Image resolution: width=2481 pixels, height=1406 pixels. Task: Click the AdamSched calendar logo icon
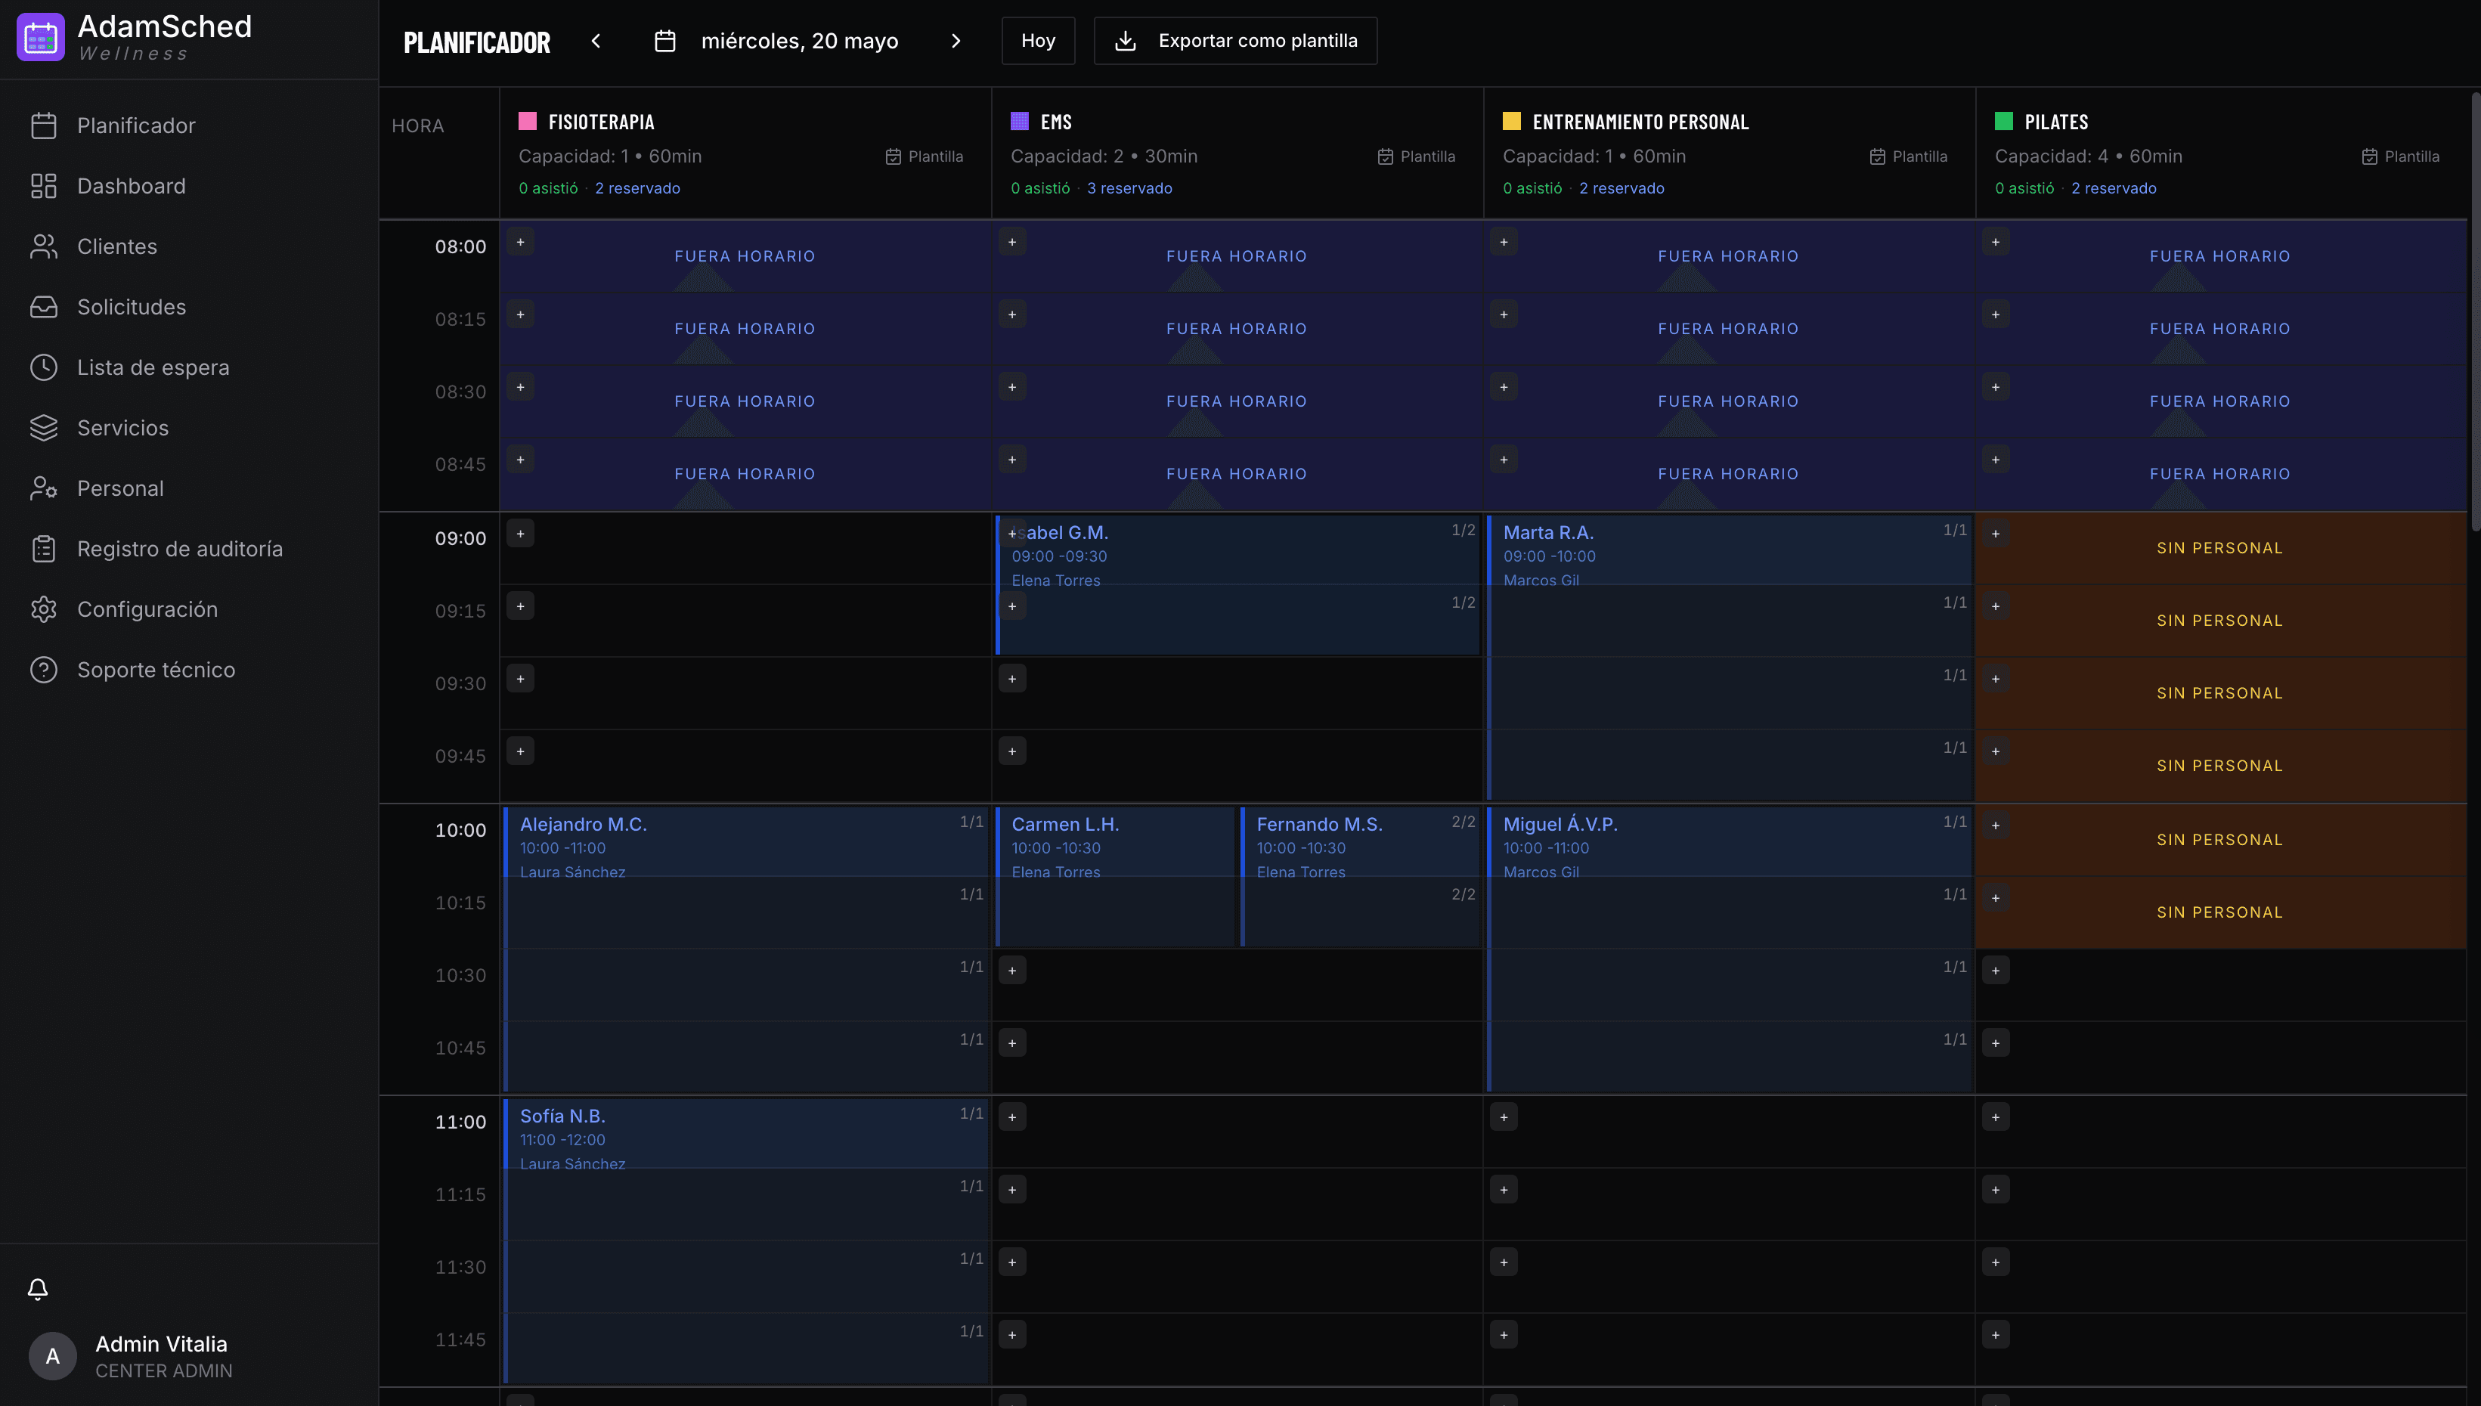tap(41, 37)
